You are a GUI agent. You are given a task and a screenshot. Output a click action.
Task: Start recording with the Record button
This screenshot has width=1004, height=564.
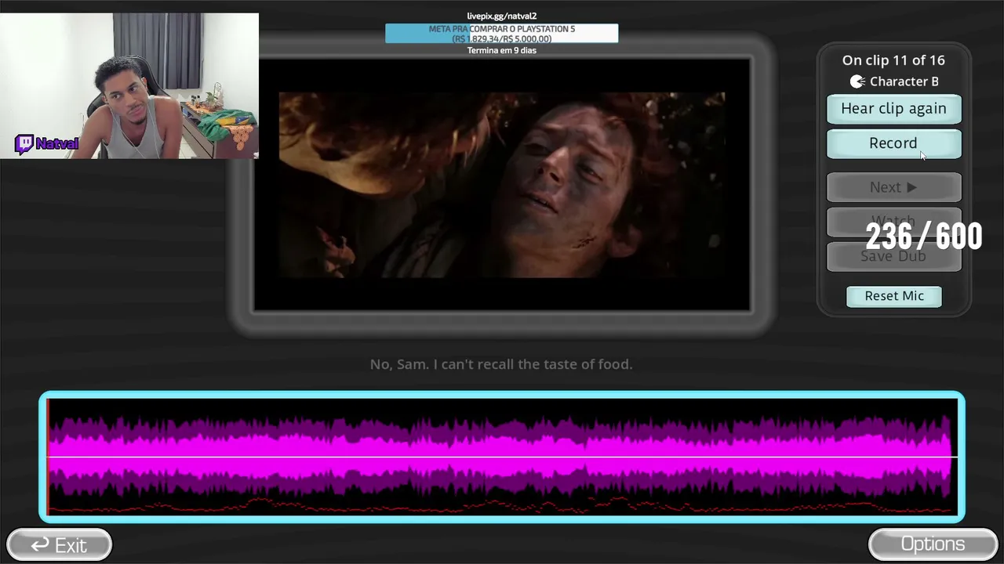click(x=893, y=143)
